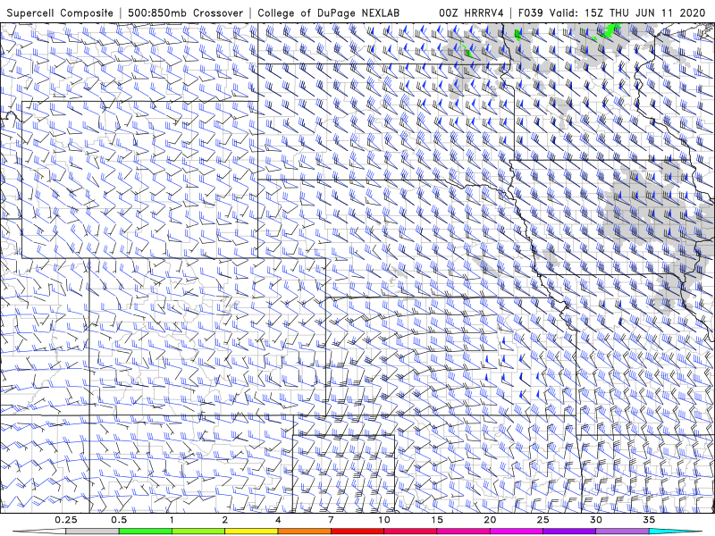Click the "Valid: 15Z THU JUN 11 2020" text
Screen dimensions: 715x536
(627, 13)
